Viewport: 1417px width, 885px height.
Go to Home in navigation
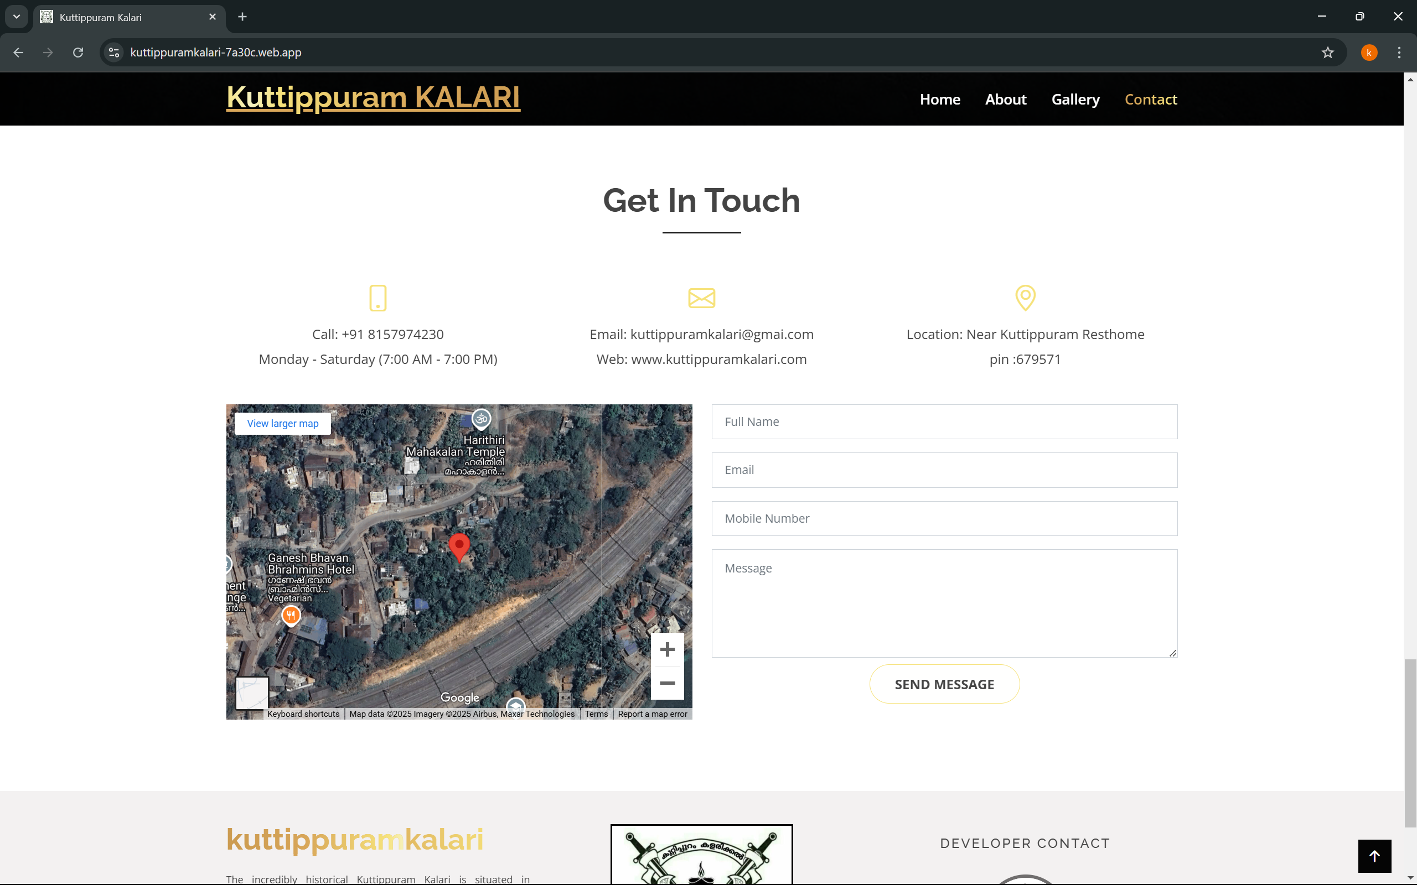[940, 100]
